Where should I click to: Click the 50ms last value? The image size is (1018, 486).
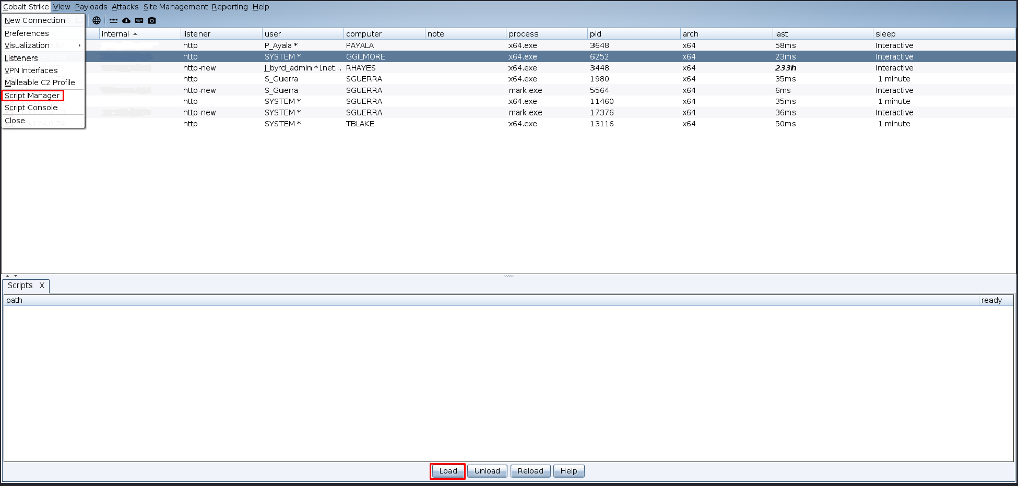785,124
